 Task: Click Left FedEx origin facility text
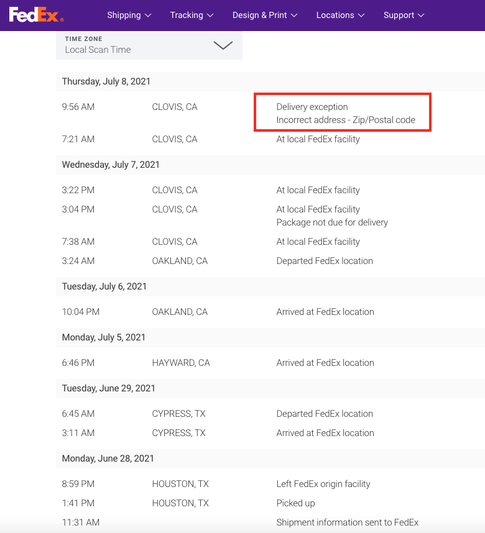pos(323,484)
